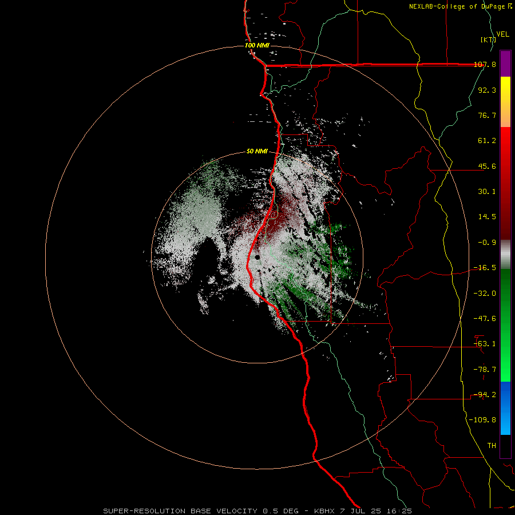Click the VEL legend title

[x=502, y=34]
